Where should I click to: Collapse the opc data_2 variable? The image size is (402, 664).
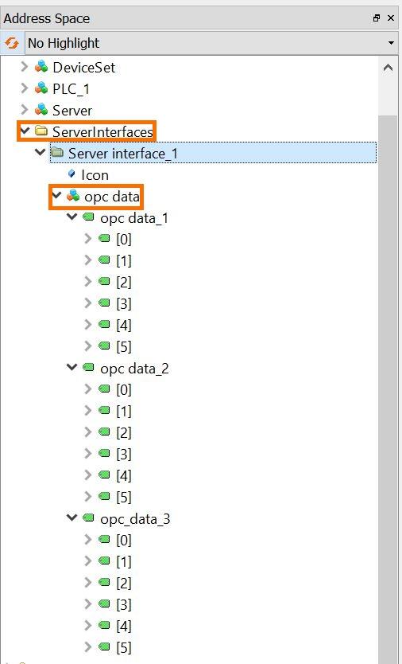[x=72, y=367]
